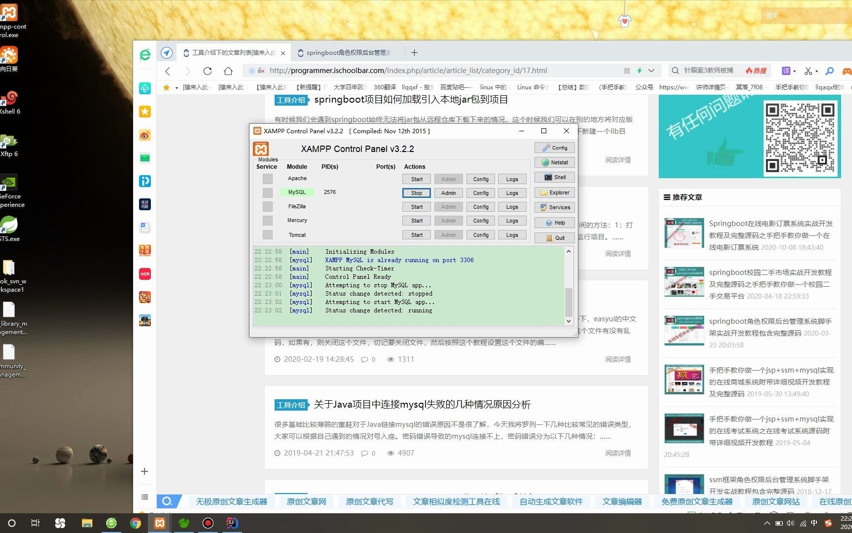Open the screen recorder taskbar icon

click(x=208, y=523)
